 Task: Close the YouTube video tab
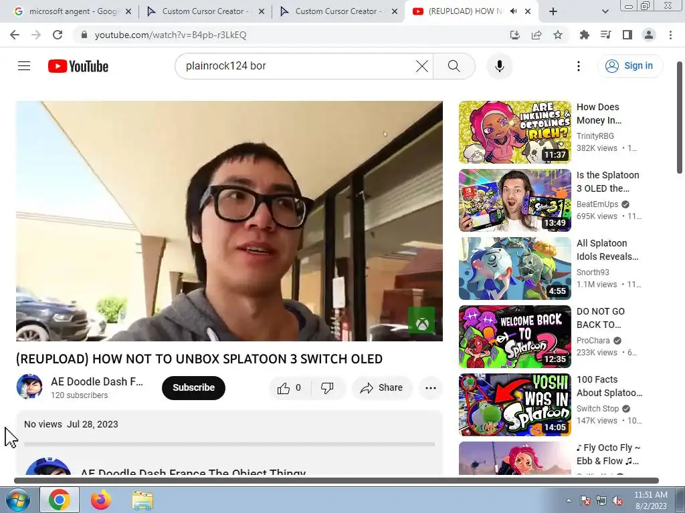[x=528, y=12]
